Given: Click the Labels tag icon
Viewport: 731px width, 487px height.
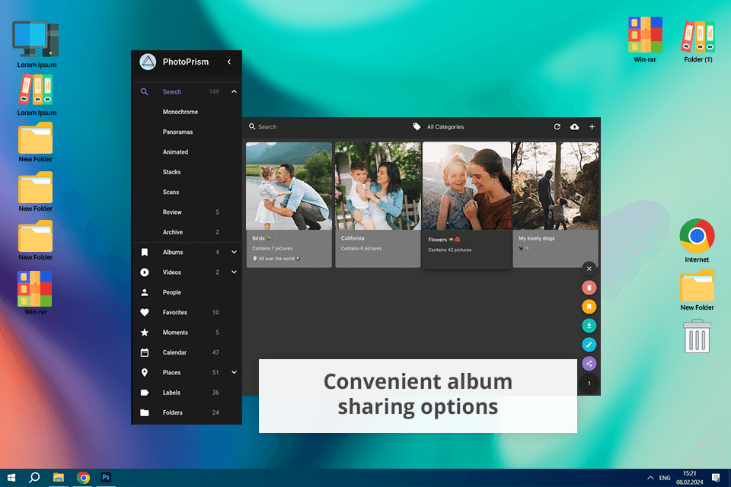Looking at the screenshot, I should point(145,393).
